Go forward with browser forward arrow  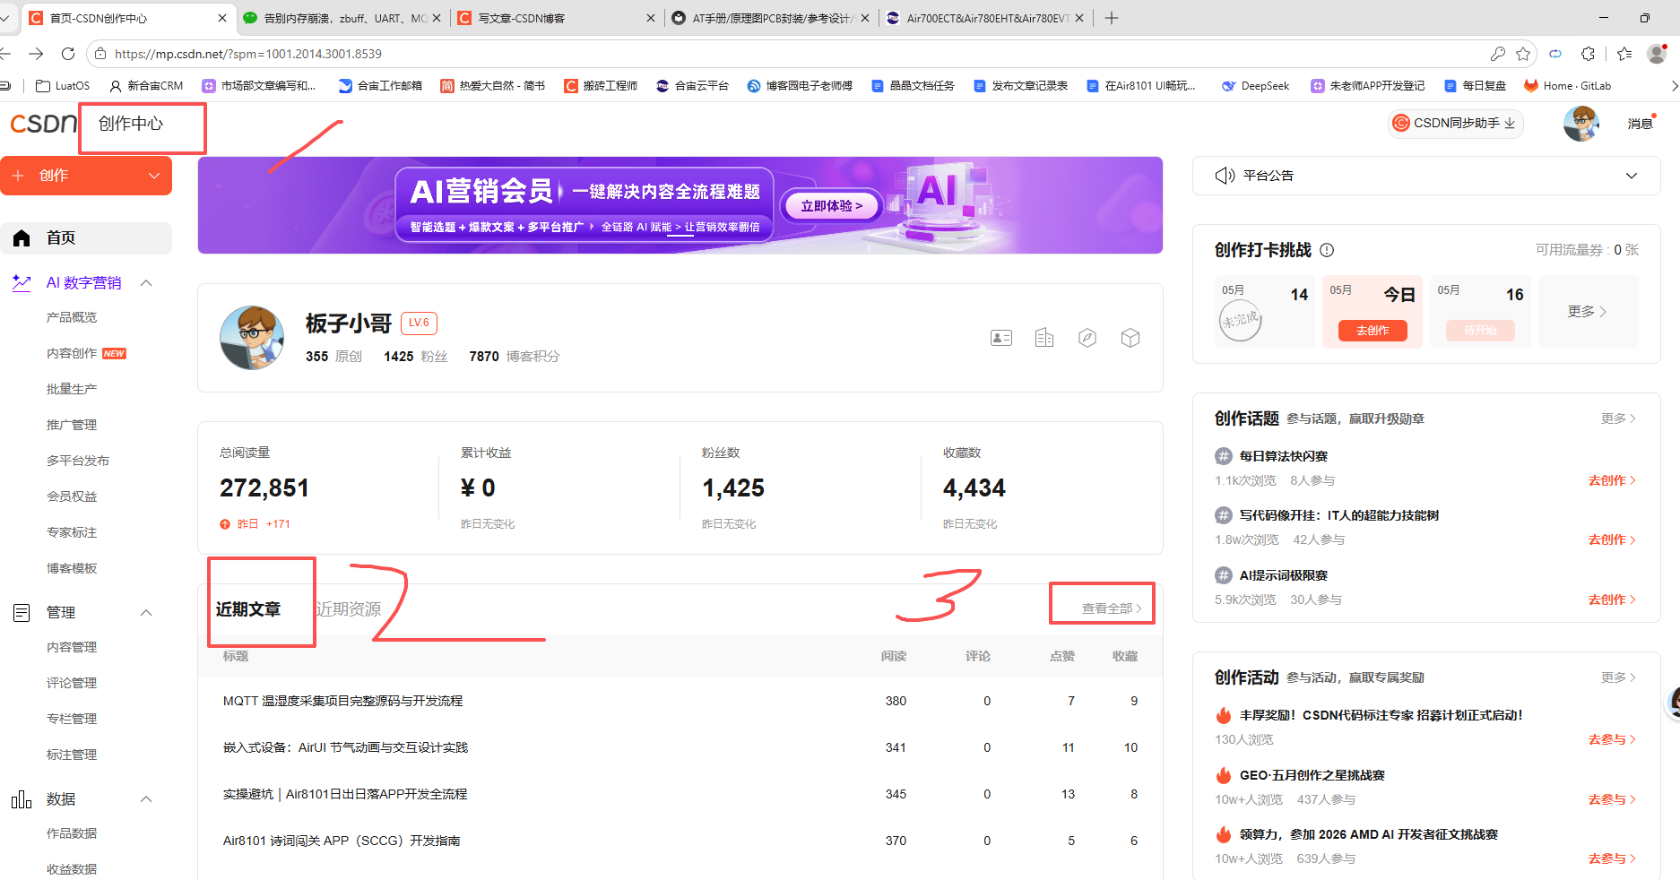pyautogui.click(x=36, y=54)
